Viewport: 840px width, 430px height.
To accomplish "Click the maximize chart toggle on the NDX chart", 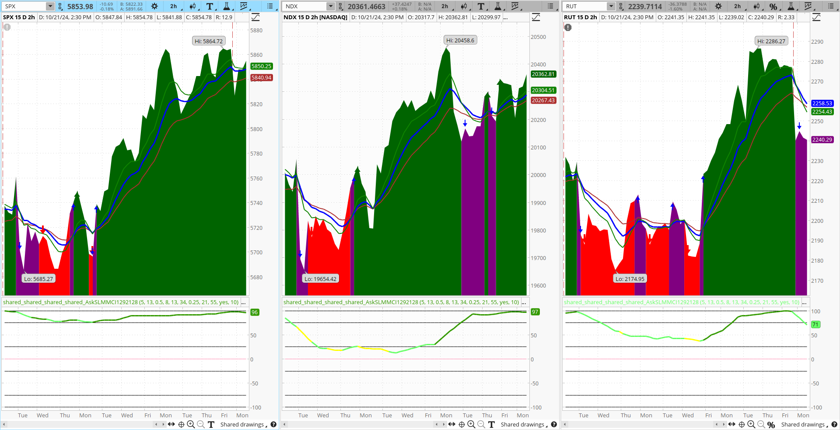I will (536, 17).
